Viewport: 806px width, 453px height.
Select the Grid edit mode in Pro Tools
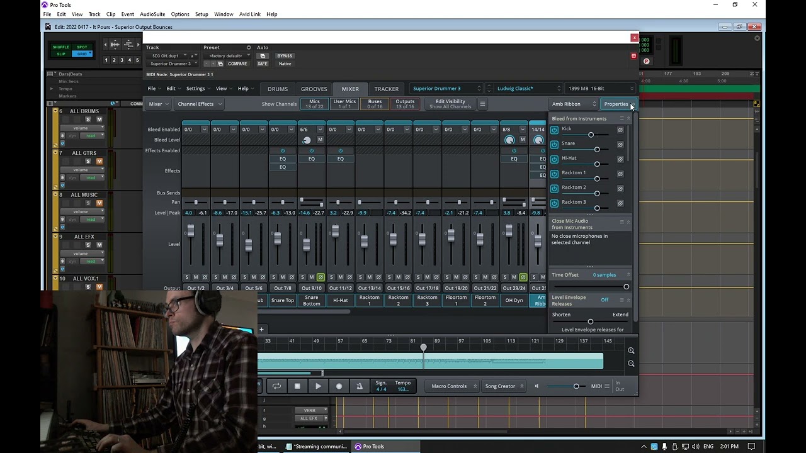tap(82, 54)
